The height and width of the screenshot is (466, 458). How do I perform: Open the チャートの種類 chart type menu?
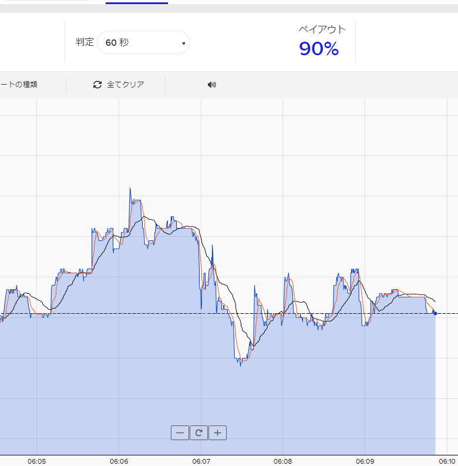(x=19, y=85)
